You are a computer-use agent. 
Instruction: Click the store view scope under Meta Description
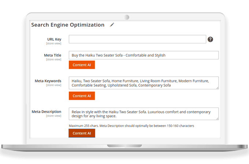53,116
